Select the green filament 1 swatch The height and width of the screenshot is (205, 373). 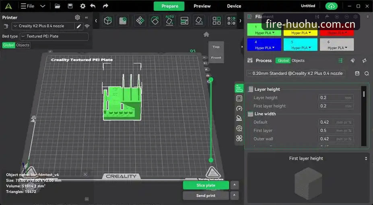tap(264, 29)
